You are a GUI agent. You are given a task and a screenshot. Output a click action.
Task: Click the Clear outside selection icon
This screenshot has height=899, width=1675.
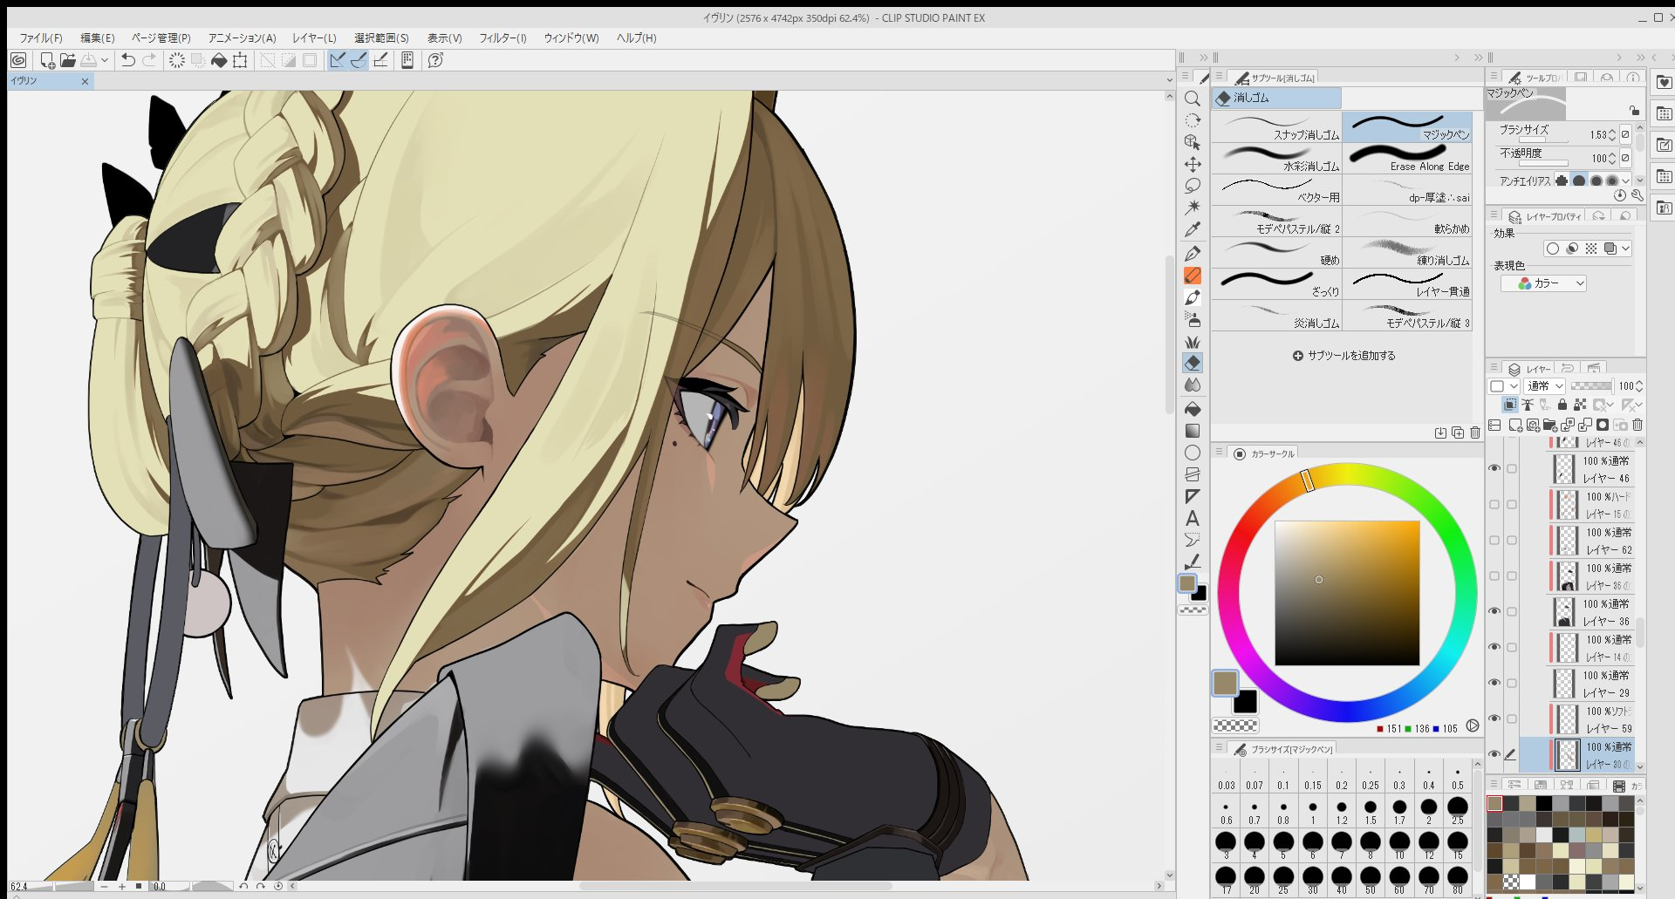(x=198, y=60)
